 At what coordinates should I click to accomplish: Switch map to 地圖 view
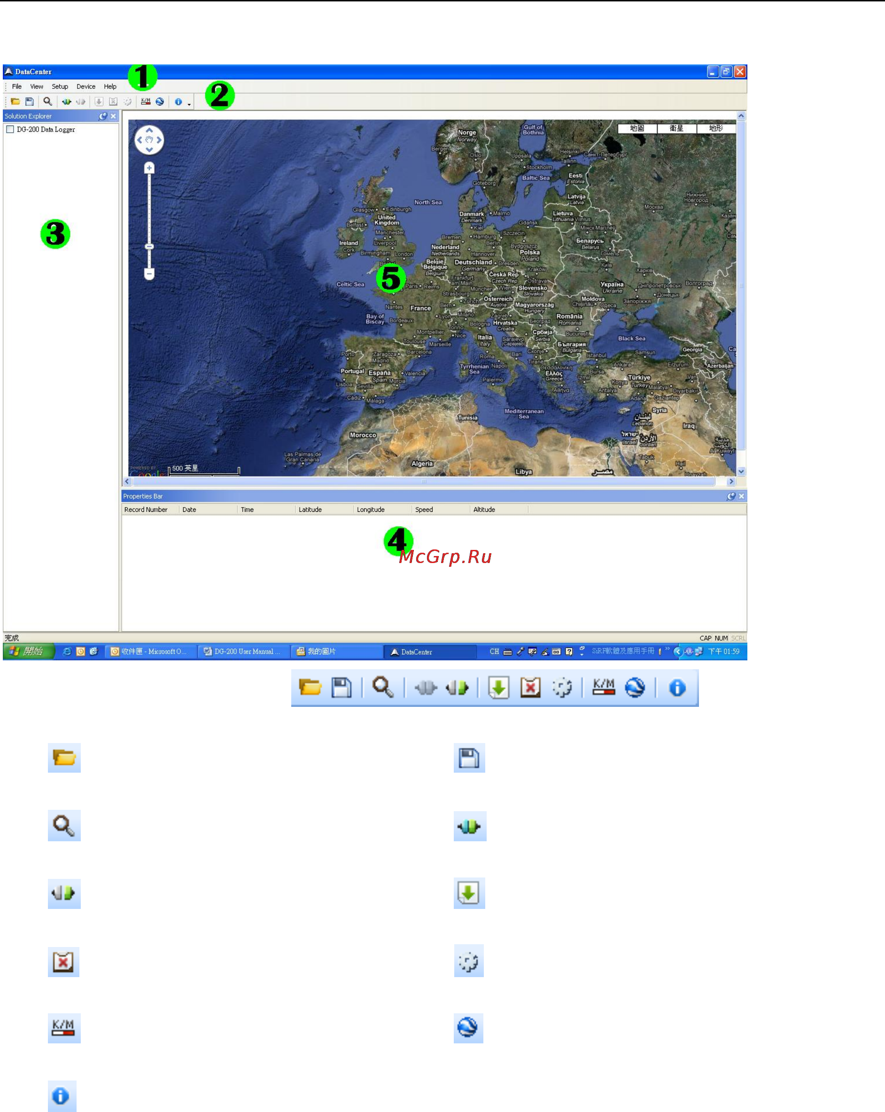click(637, 128)
